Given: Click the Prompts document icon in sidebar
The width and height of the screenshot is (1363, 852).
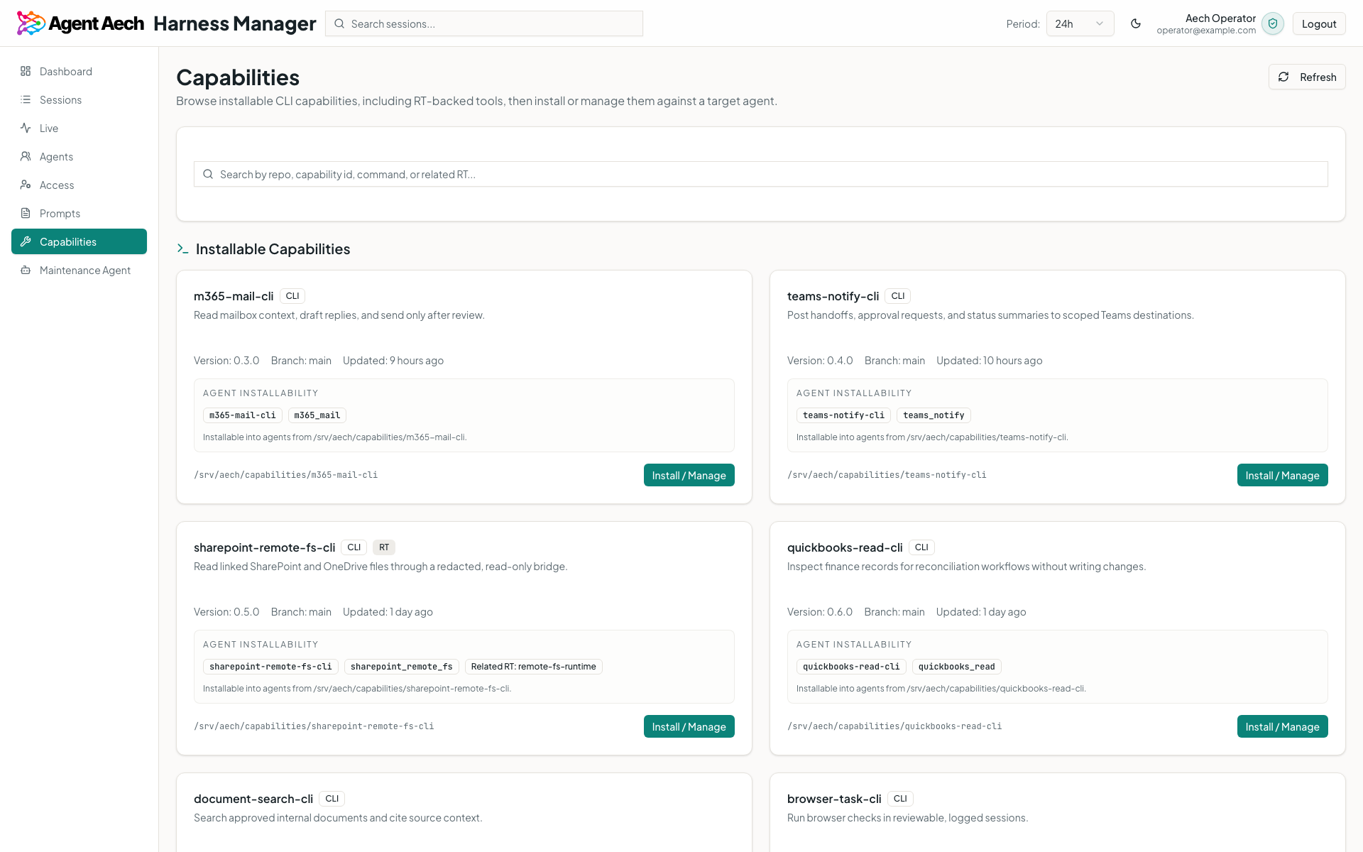Looking at the screenshot, I should pyautogui.click(x=26, y=213).
